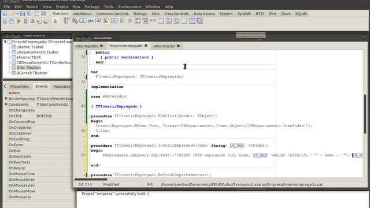Select CBDepartamento: TComboBox in the component tree
This screenshot has height=208, width=370.
point(44,62)
